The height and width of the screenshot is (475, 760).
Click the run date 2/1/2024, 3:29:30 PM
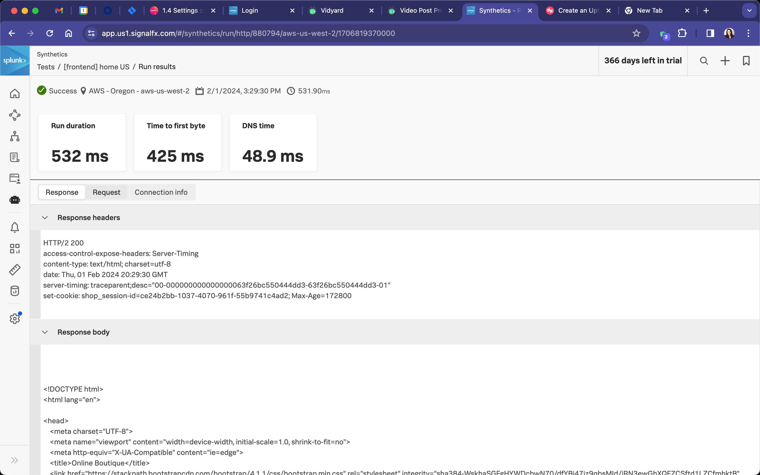(238, 91)
